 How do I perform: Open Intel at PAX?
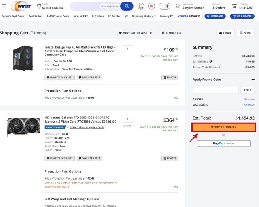point(81,16)
